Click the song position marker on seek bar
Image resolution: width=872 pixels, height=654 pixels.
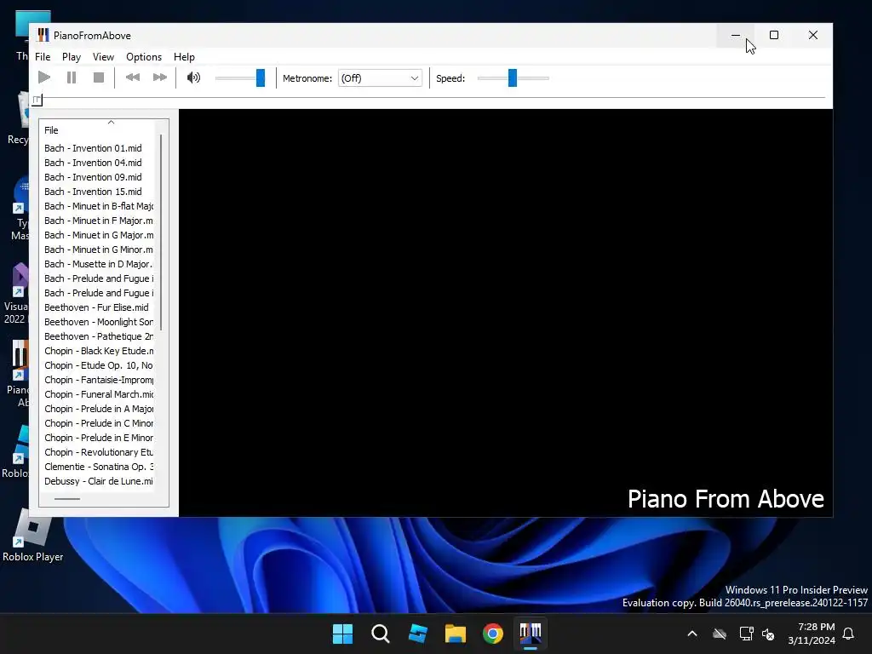[x=37, y=100]
